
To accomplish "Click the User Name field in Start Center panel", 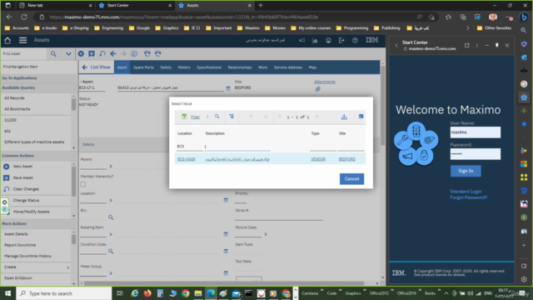I will tap(476, 132).
